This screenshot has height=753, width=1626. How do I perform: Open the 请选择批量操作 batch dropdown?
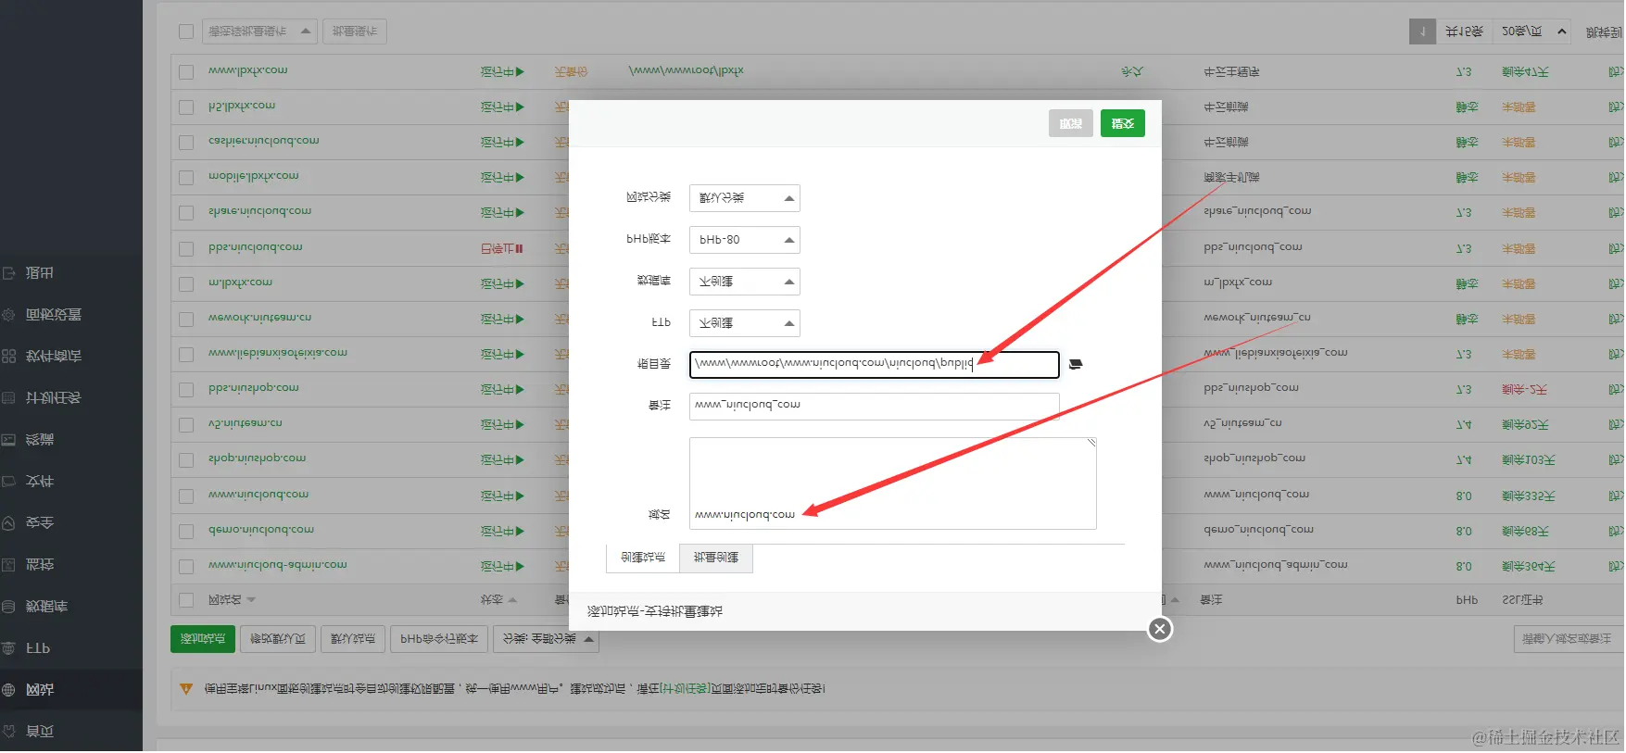[259, 31]
